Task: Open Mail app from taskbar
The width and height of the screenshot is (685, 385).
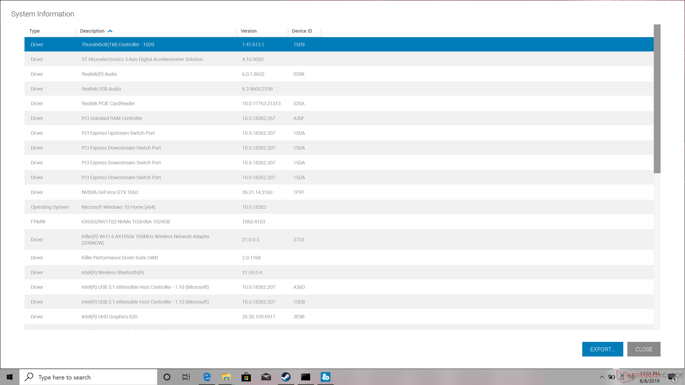Action: point(266,377)
